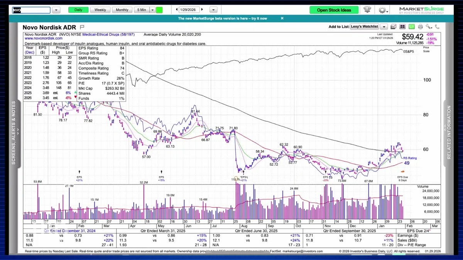Switch chart to Monthly view
The width and height of the screenshot is (463, 260).
(122, 10)
